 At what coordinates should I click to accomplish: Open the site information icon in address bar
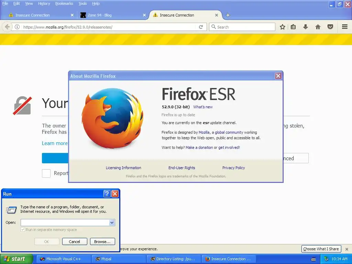pos(17,27)
